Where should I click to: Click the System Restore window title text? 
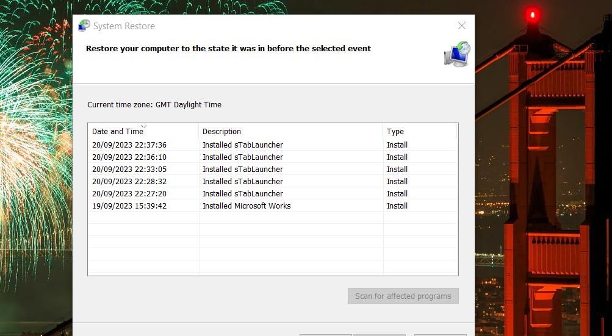(124, 26)
